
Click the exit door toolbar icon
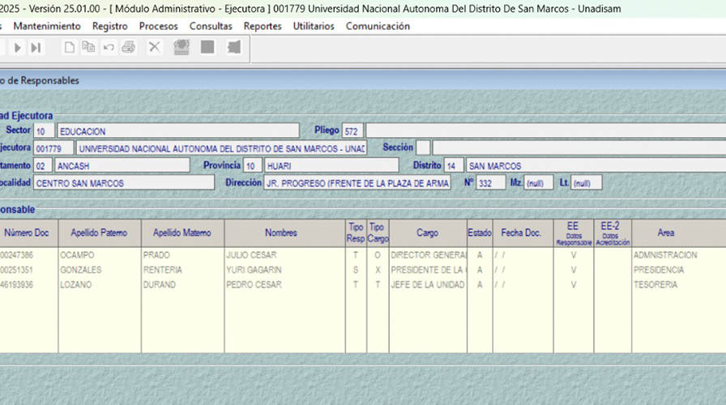(x=234, y=47)
